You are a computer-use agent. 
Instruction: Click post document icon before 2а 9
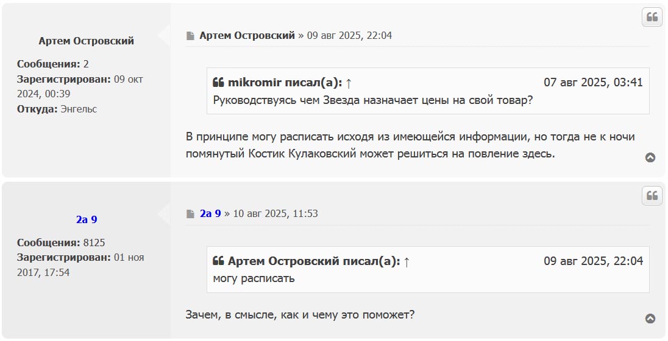191,214
